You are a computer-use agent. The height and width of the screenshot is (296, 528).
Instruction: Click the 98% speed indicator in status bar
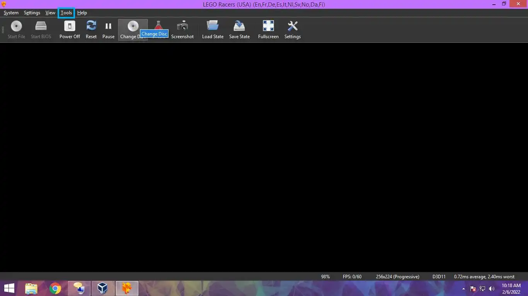[325, 277]
